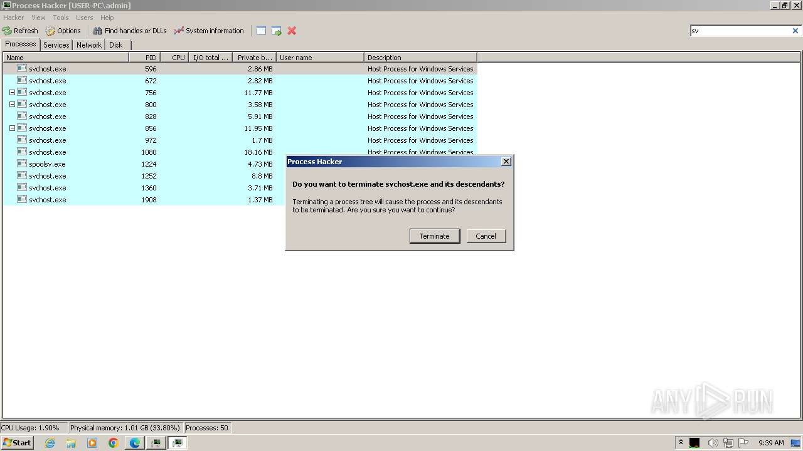Viewport: 803px width, 451px height.
Task: Open File Explorer folder from taskbar
Action: (x=71, y=443)
